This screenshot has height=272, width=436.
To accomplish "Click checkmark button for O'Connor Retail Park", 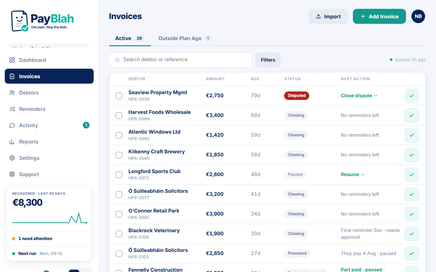I will pyautogui.click(x=412, y=214).
